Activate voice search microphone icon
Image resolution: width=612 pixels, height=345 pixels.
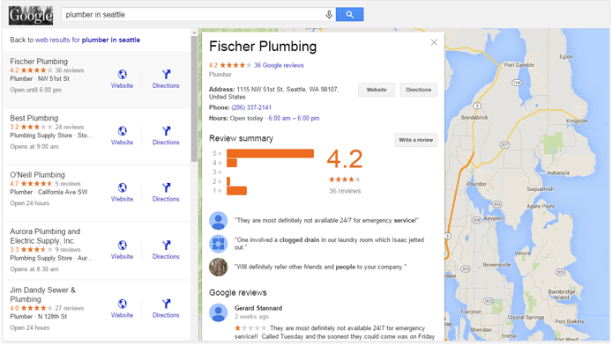tap(329, 15)
